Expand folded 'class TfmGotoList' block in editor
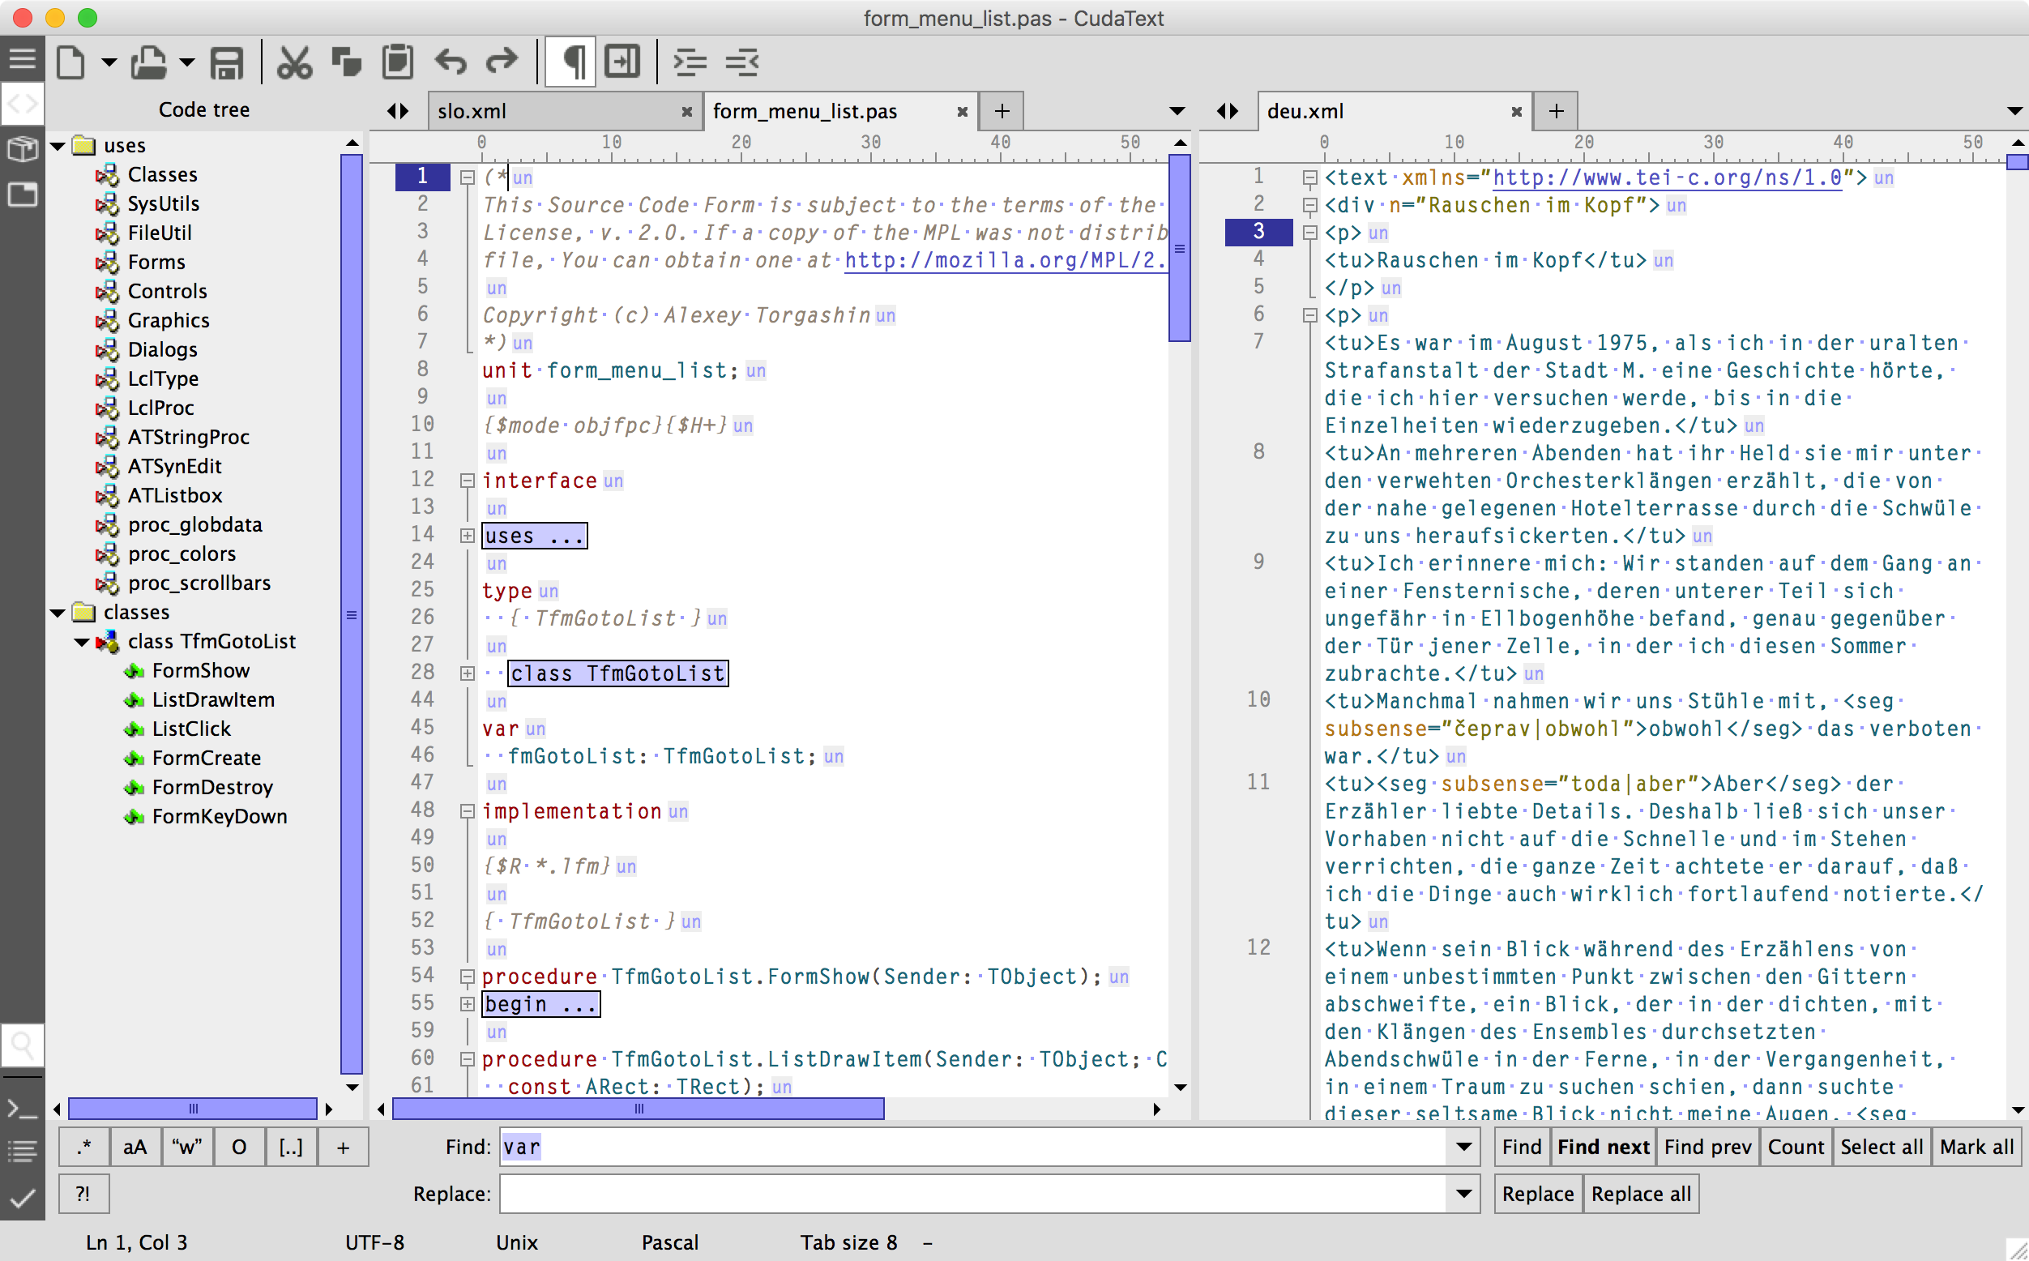 467,674
